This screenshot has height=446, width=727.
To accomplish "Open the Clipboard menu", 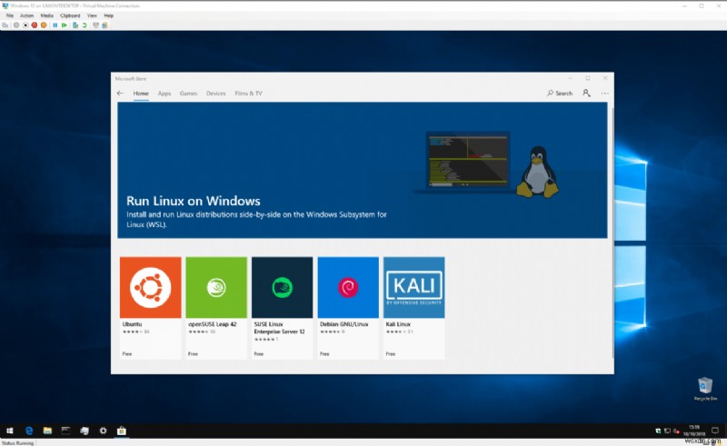I will point(70,15).
